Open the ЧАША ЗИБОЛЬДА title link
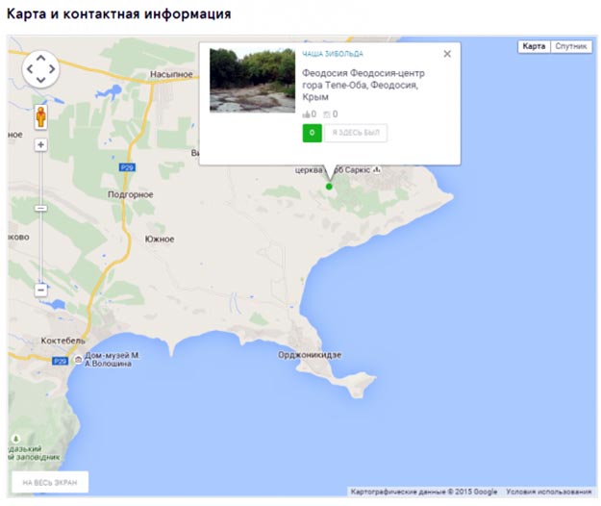601x506 pixels. coord(333,54)
